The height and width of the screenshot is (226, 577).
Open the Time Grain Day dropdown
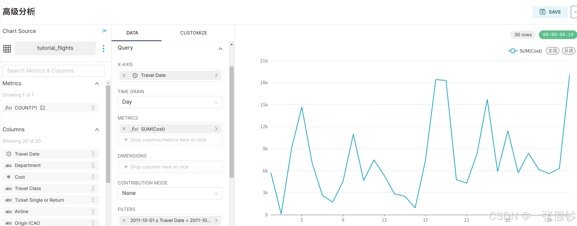(170, 102)
